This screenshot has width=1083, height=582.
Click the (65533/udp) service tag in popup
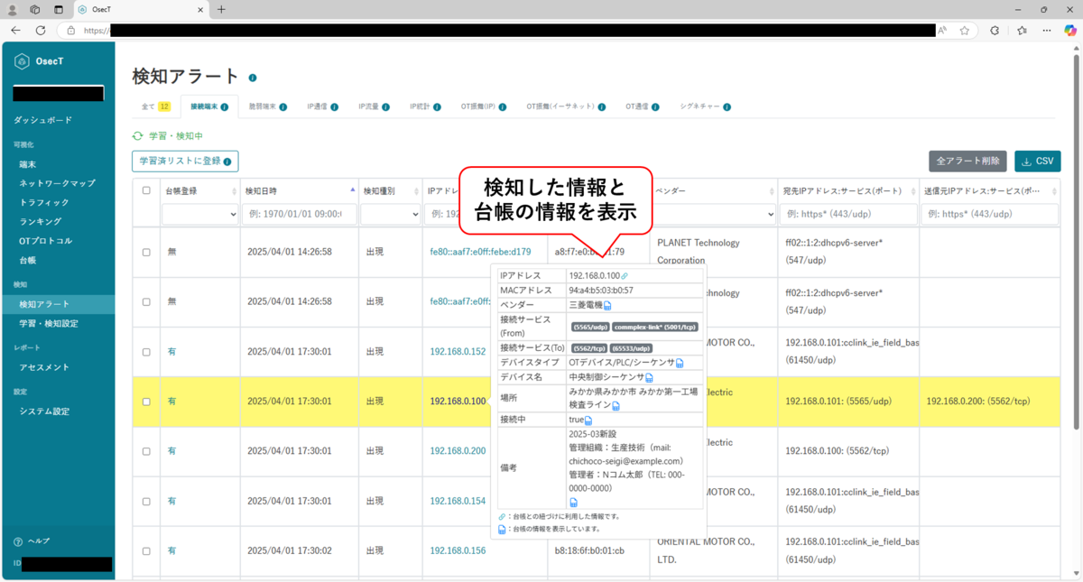coord(631,347)
